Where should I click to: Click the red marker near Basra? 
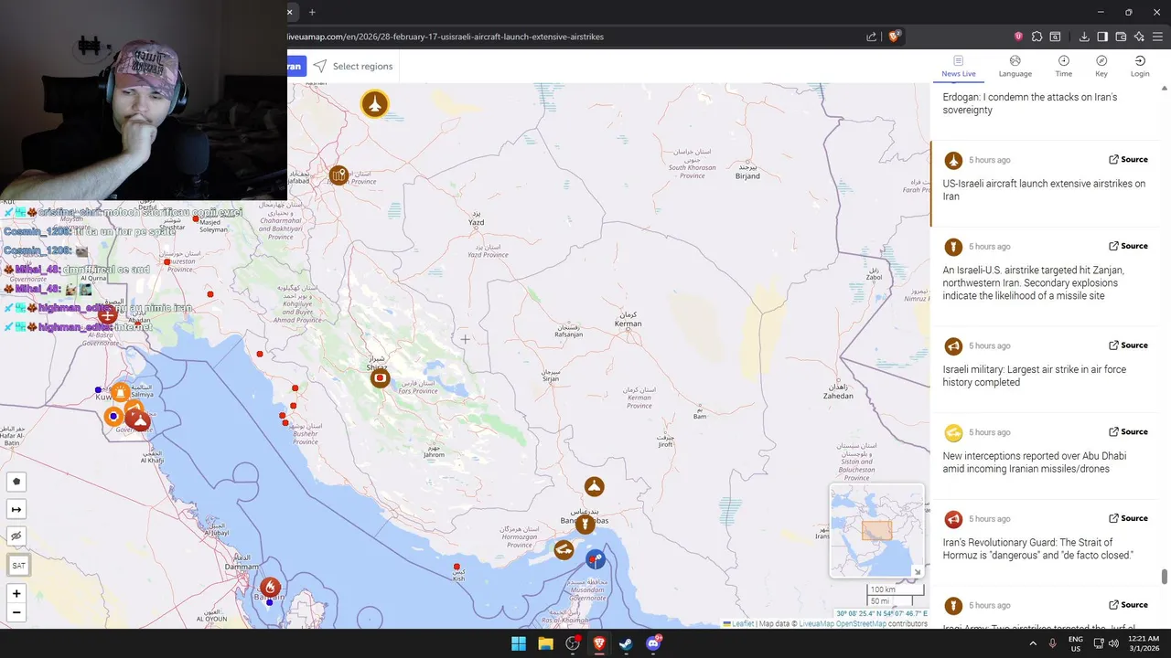108,316
